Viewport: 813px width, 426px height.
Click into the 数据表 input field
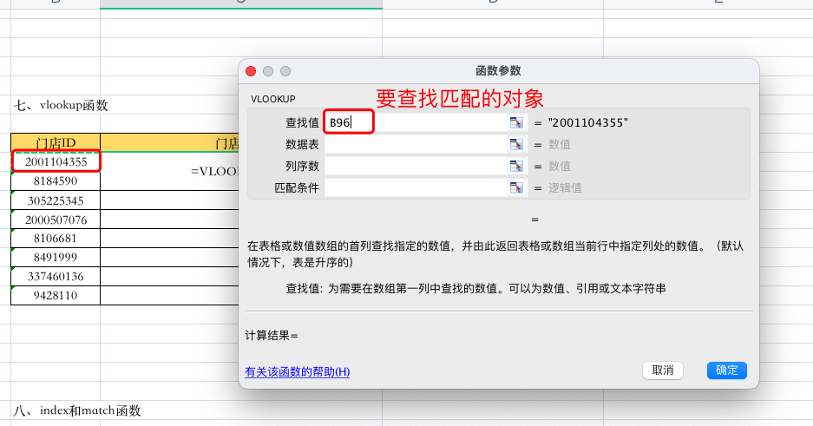click(x=416, y=144)
